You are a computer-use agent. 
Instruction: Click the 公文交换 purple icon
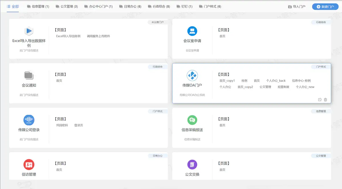coord(192,164)
